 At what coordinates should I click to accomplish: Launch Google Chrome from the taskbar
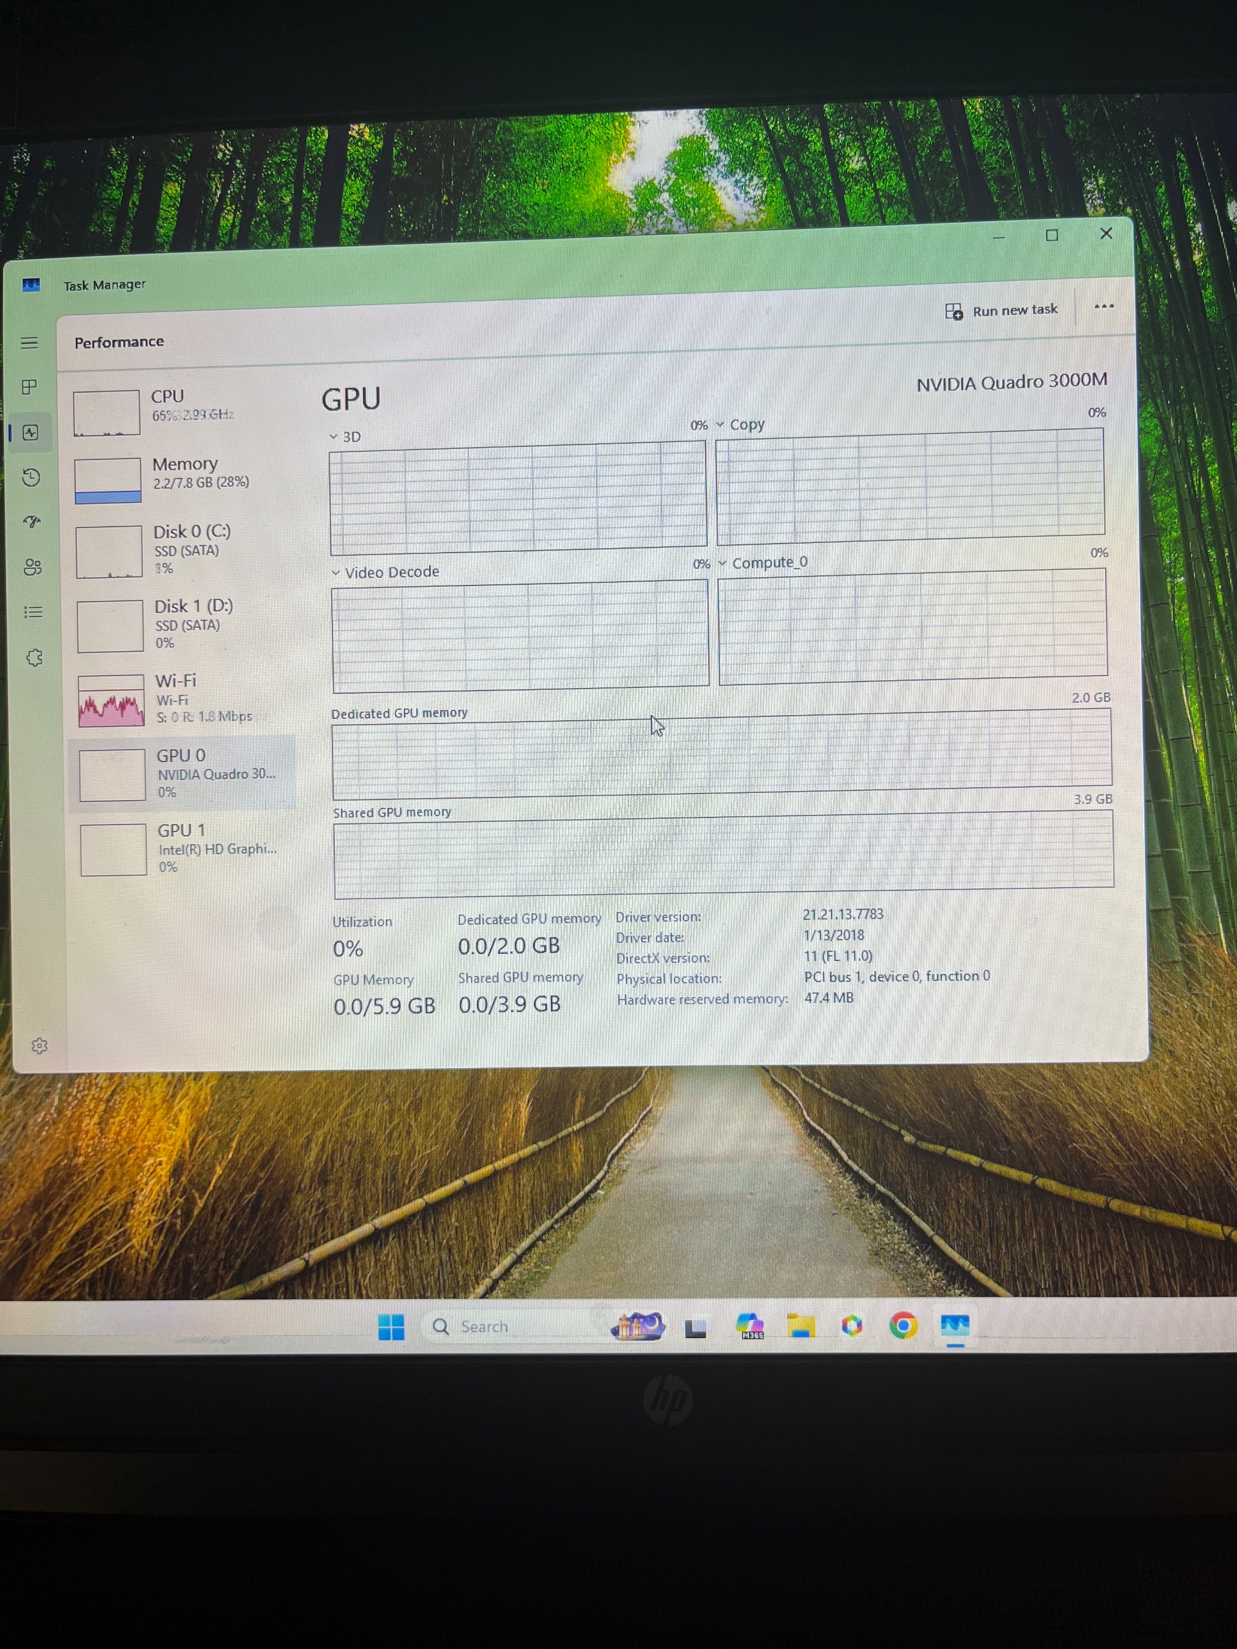point(903,1326)
